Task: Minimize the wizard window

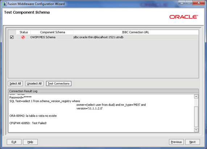Action: pyautogui.click(x=182, y=3)
